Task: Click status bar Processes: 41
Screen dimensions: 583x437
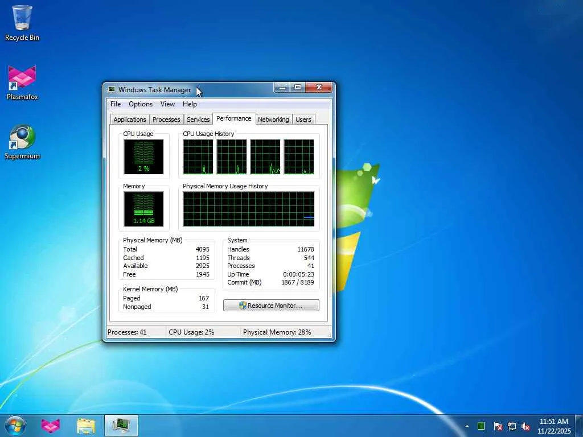Action: [x=127, y=332]
